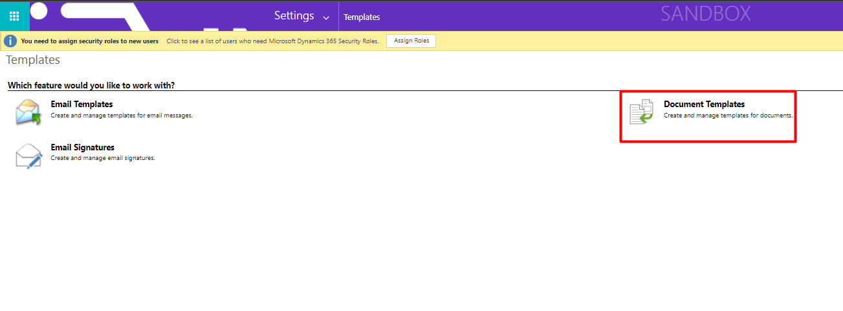Image resolution: width=843 pixels, height=311 pixels.
Task: Expand the Settings dropdown chevron
Action: [x=325, y=17]
